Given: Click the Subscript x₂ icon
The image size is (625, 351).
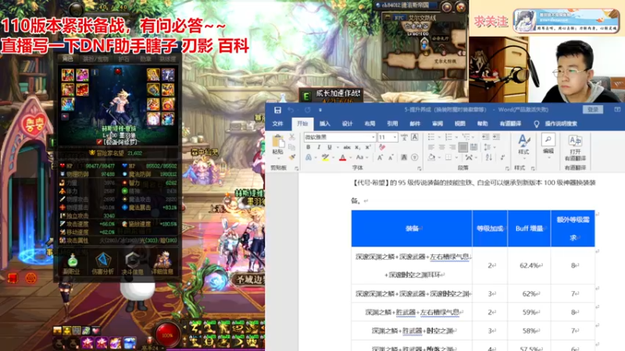Looking at the screenshot, I should tap(358, 147).
